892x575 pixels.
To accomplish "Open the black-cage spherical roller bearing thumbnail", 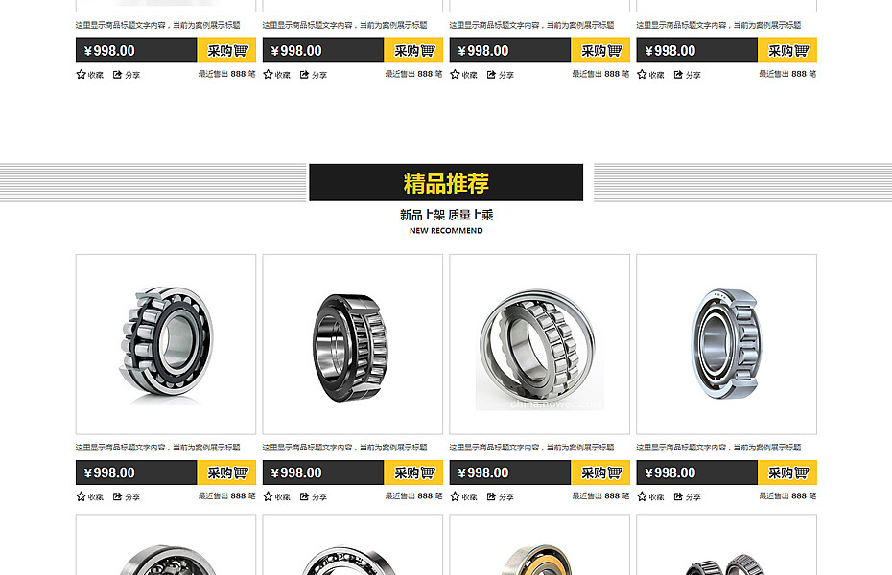I will point(166,344).
